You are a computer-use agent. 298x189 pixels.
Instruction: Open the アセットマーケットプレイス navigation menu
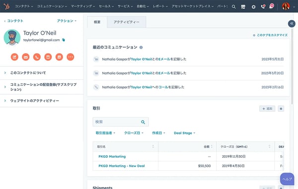point(193,6)
